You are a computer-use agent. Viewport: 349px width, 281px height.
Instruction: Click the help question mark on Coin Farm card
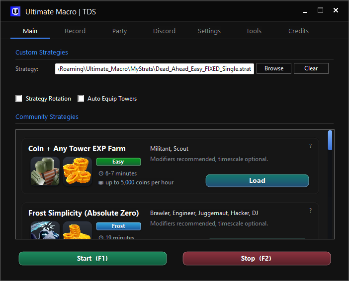tap(311, 146)
